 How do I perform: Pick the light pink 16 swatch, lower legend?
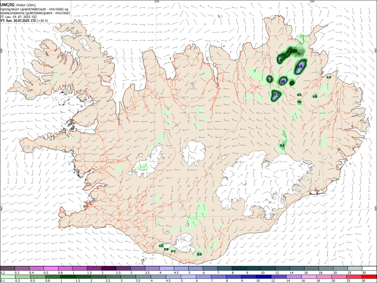(309, 277)
